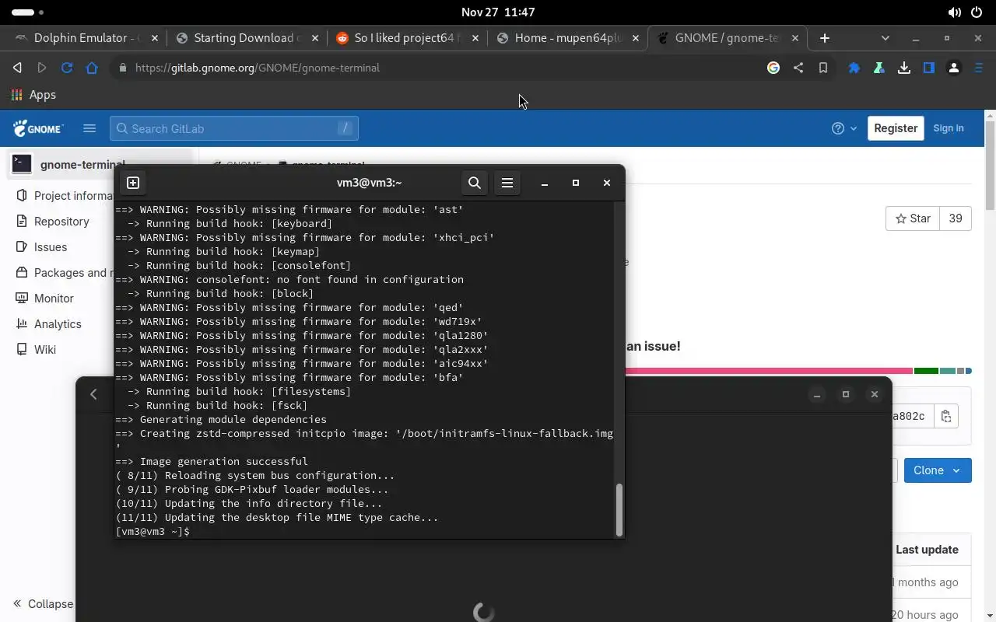Switch to Home - mupen64plus tab
This screenshot has height=622, width=996.
567,37
